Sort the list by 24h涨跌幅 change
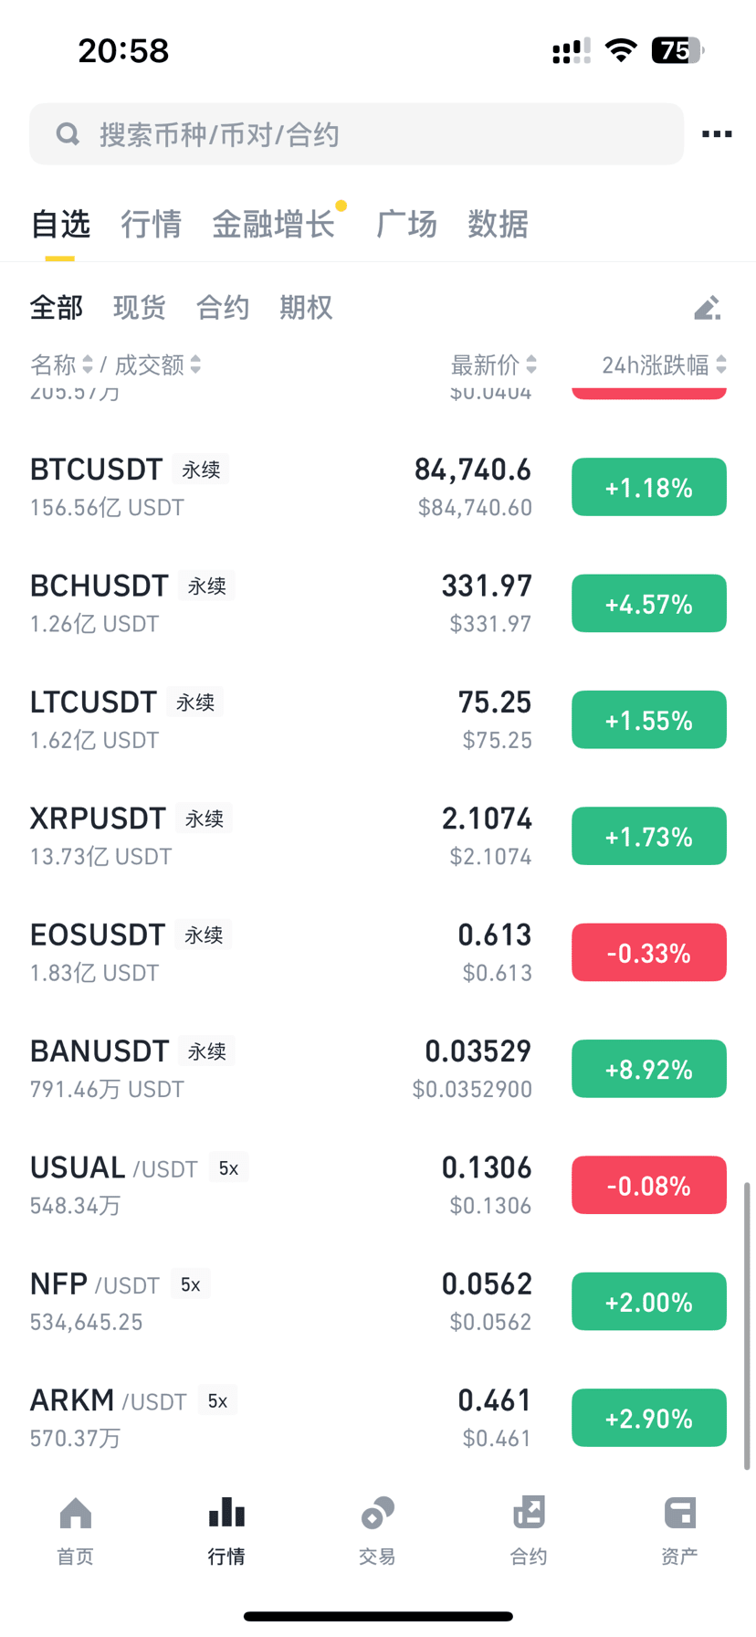Screen dimensions: 756x1637 click(665, 364)
